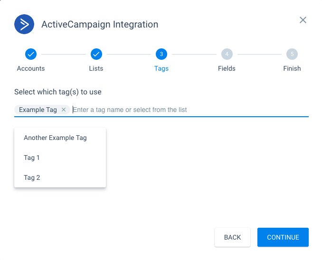Select step 3 Tags circle
This screenshot has height=260, width=322.
(x=161, y=54)
